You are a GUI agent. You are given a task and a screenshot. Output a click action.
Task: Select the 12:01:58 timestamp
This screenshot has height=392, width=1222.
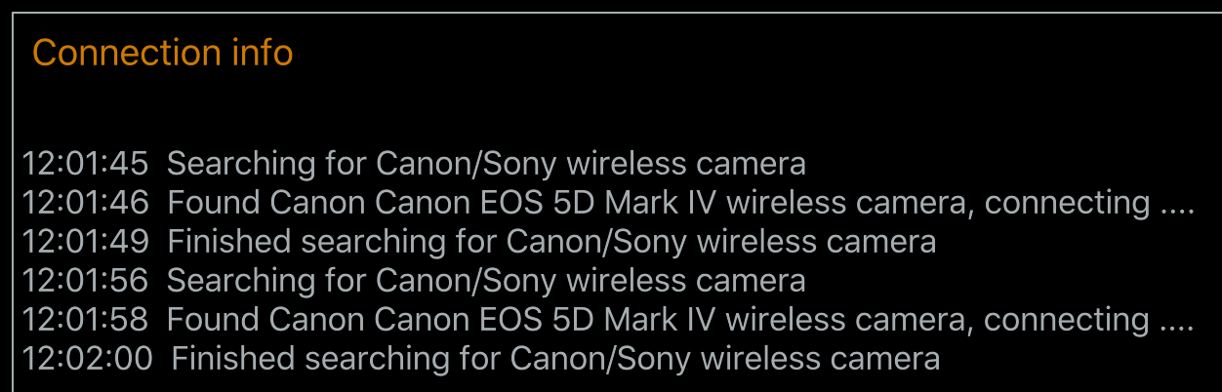tap(85, 320)
